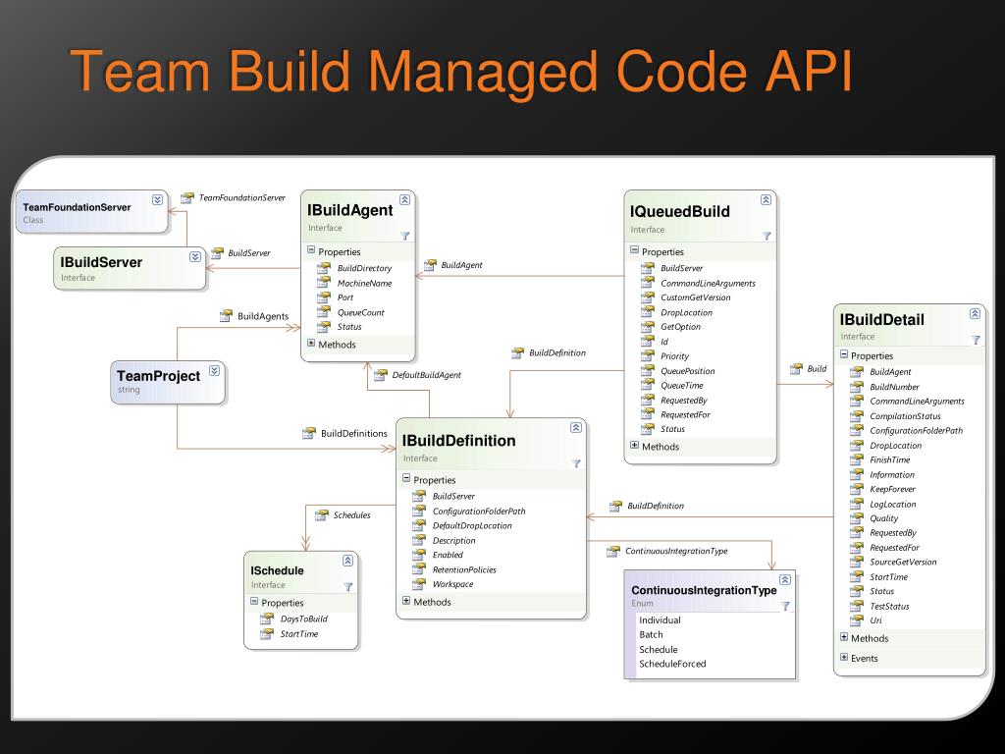Collapse the IQueuedBuild shape with its chevron
Image resolution: width=1005 pixels, height=754 pixels.
click(766, 200)
